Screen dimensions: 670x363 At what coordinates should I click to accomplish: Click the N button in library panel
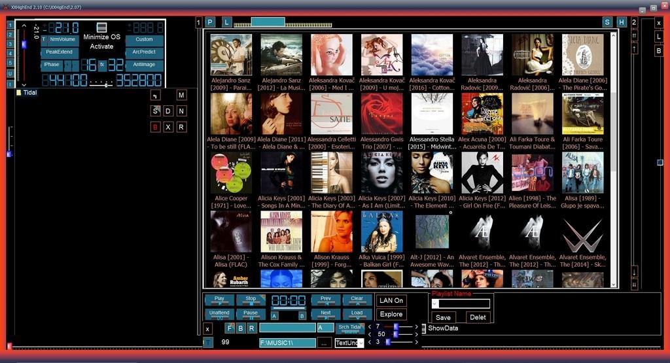181,111
